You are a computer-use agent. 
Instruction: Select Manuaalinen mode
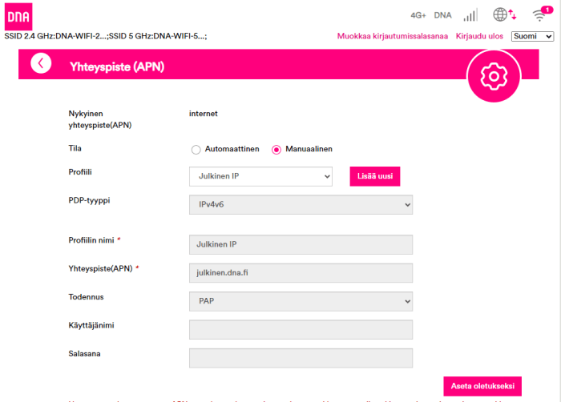point(276,150)
